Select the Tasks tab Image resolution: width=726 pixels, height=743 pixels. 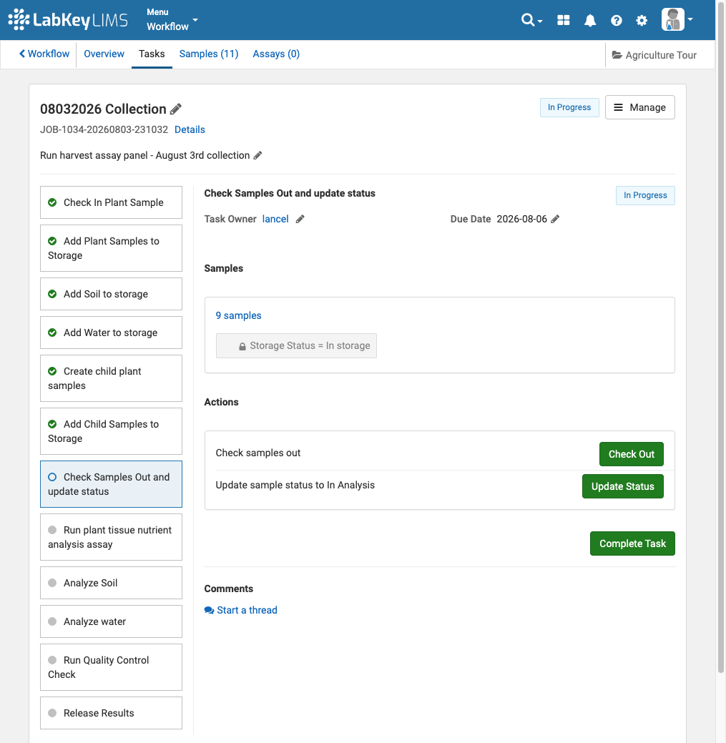(152, 54)
